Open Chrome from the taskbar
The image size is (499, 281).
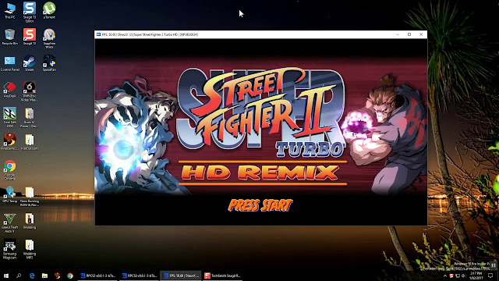(70, 276)
